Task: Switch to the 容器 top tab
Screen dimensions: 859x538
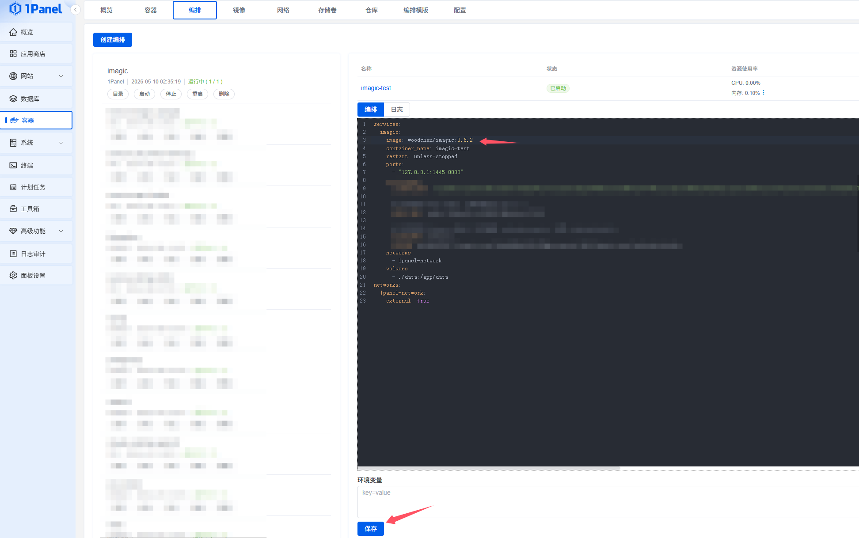Action: point(151,10)
